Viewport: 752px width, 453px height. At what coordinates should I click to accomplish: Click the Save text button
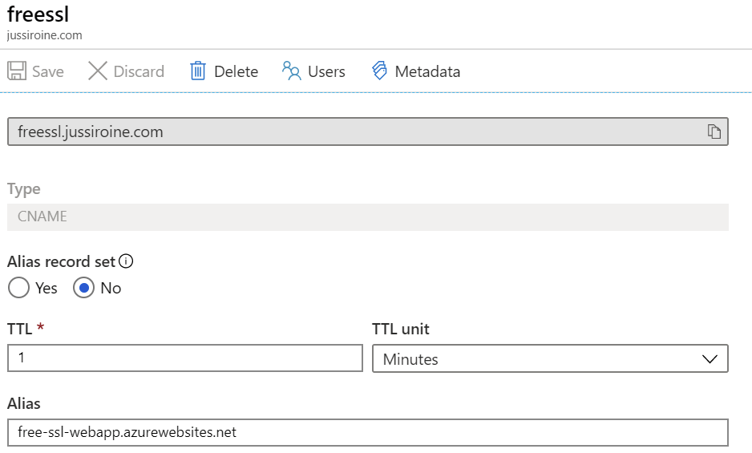pos(48,71)
